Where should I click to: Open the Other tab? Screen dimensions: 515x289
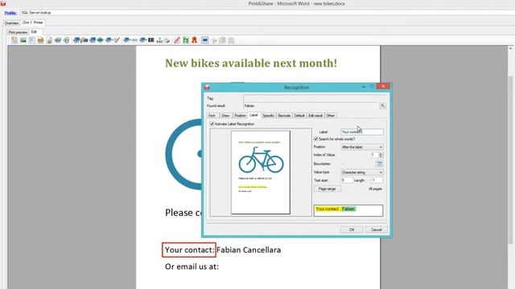(x=331, y=116)
